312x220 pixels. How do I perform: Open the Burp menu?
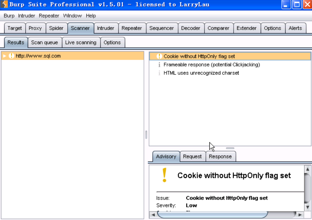click(x=9, y=16)
